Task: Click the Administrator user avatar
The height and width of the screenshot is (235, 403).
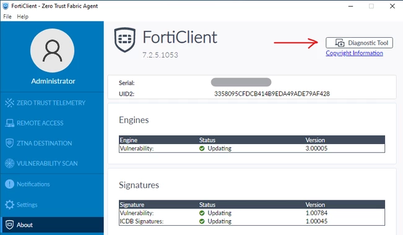Action: pos(53,50)
